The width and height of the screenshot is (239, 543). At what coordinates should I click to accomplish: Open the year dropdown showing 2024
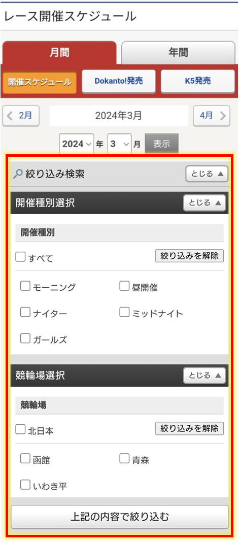point(77,144)
